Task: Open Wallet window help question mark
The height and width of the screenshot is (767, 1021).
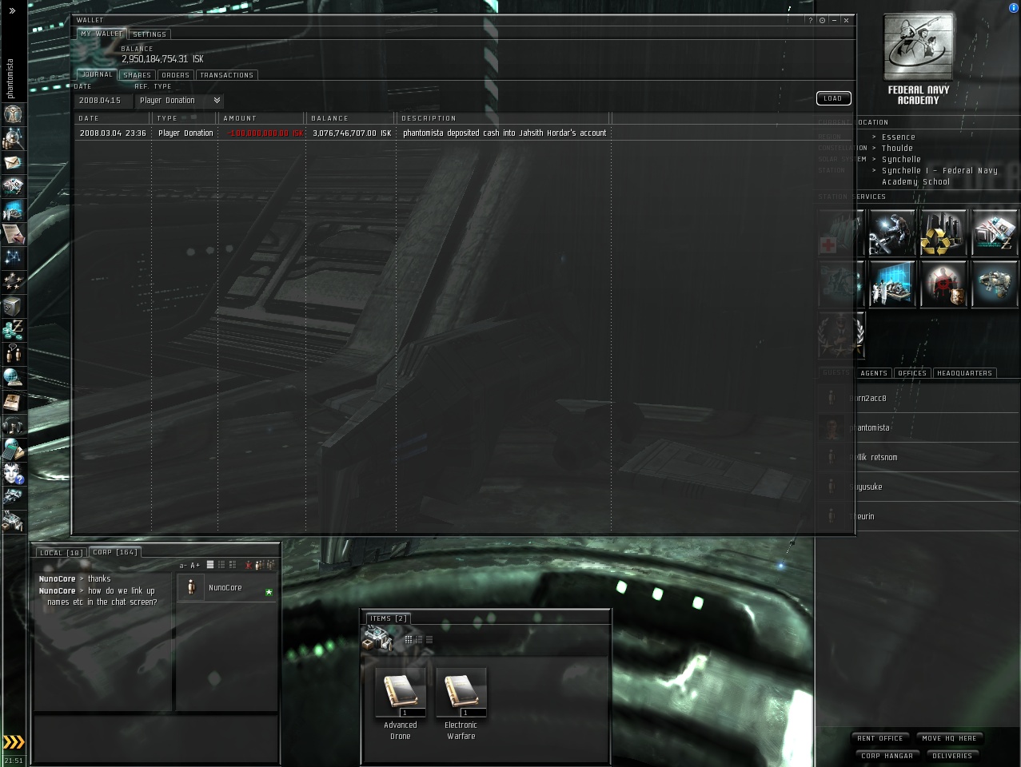Action: (x=810, y=20)
